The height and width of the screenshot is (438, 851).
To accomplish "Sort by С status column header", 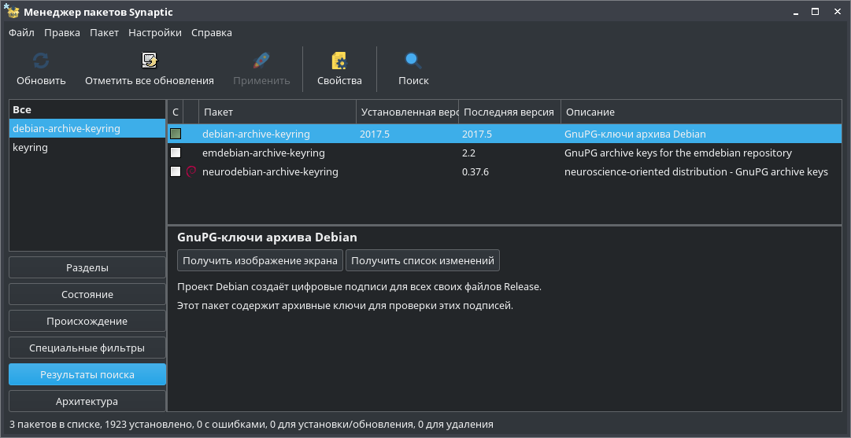I will coord(176,112).
